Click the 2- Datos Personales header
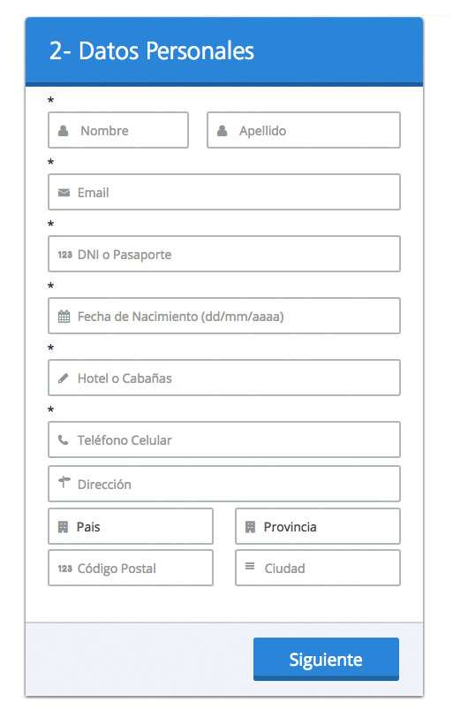Viewport: 453px width, 726px height. tap(152, 51)
